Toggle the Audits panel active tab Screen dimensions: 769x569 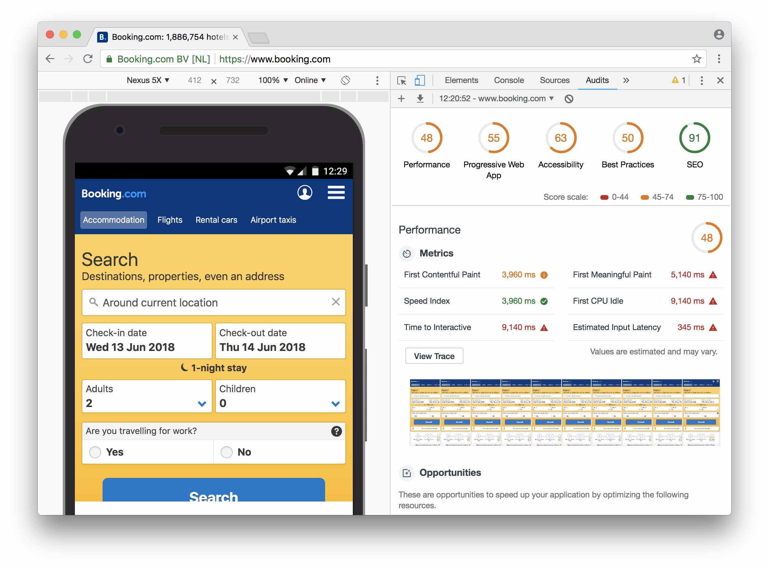(596, 80)
